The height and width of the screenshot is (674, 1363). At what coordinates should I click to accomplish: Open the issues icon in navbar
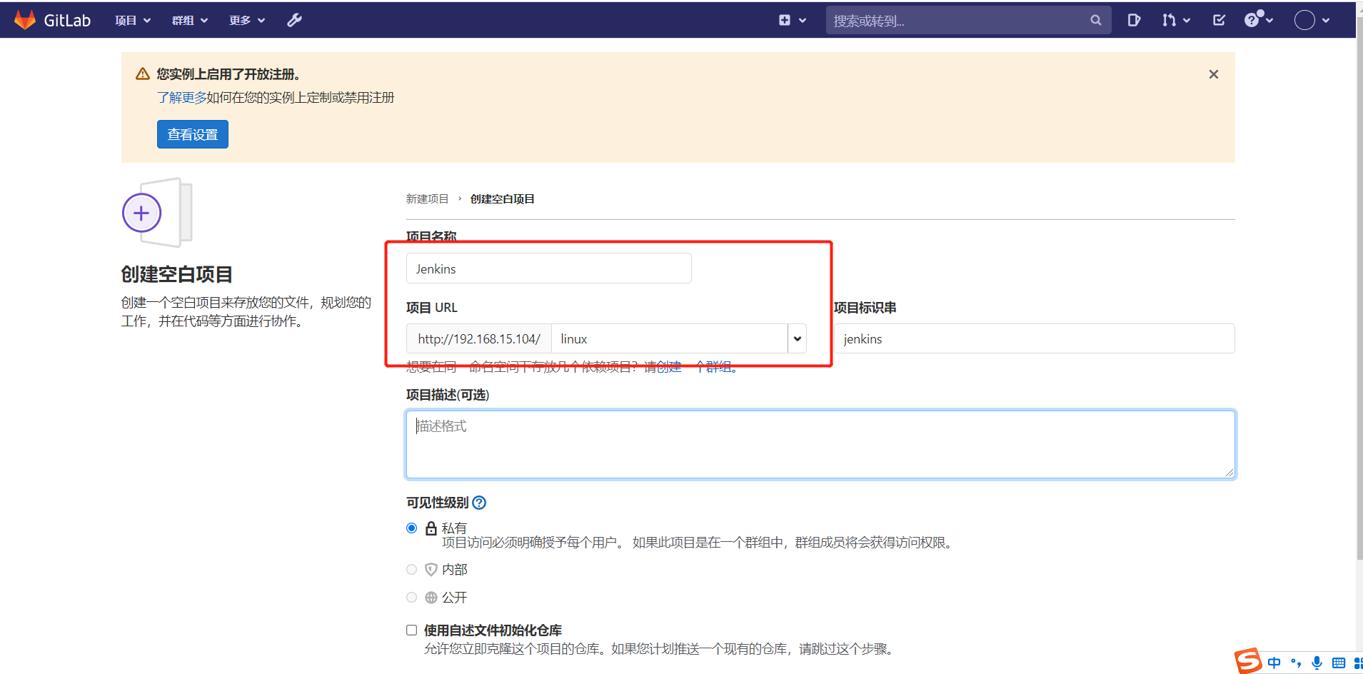(x=1134, y=20)
